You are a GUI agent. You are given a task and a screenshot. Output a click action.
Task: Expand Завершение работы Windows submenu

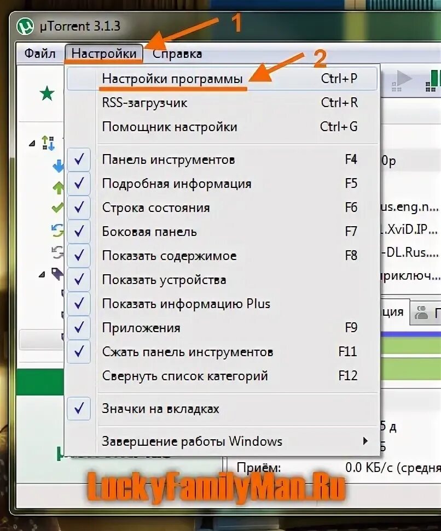coord(222,441)
